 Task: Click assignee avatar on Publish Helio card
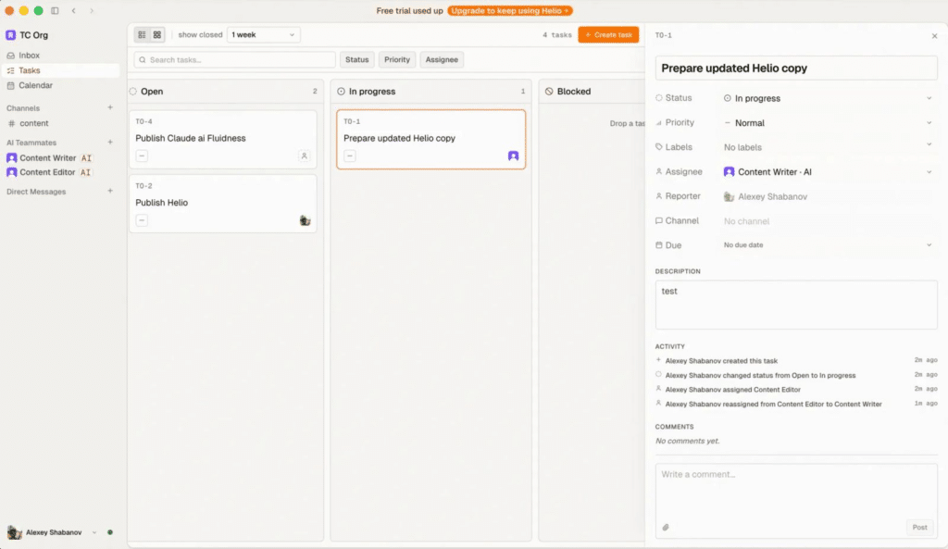click(305, 220)
